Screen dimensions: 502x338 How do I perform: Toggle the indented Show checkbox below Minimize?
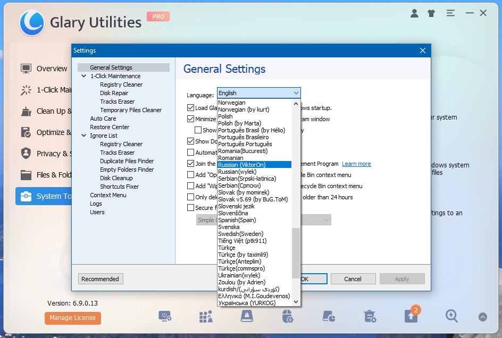tap(198, 130)
